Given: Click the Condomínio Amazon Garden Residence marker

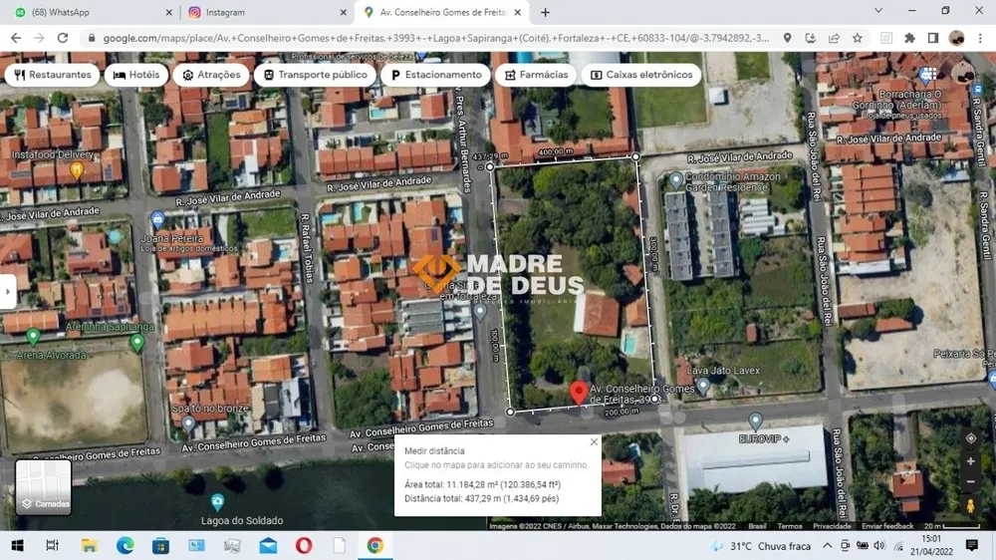Looking at the screenshot, I should tap(676, 181).
